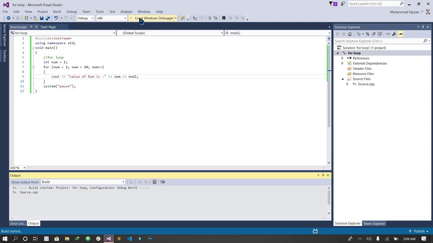The width and height of the screenshot is (433, 243).
Task: Select Header Files folder in Solution Explorer
Action: (x=362, y=69)
